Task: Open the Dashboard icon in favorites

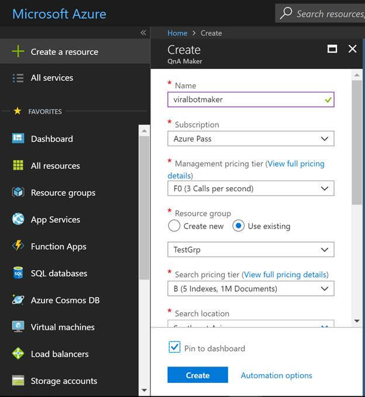Action: (18, 138)
